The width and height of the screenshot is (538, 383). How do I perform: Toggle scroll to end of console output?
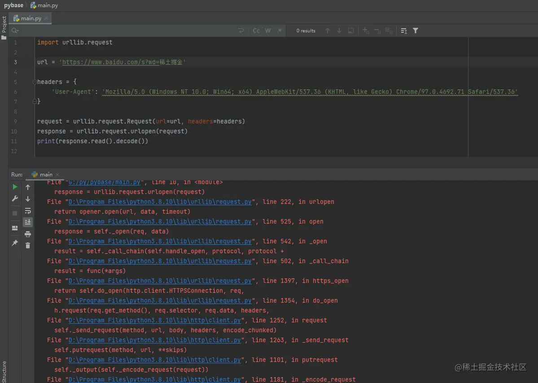28,222
